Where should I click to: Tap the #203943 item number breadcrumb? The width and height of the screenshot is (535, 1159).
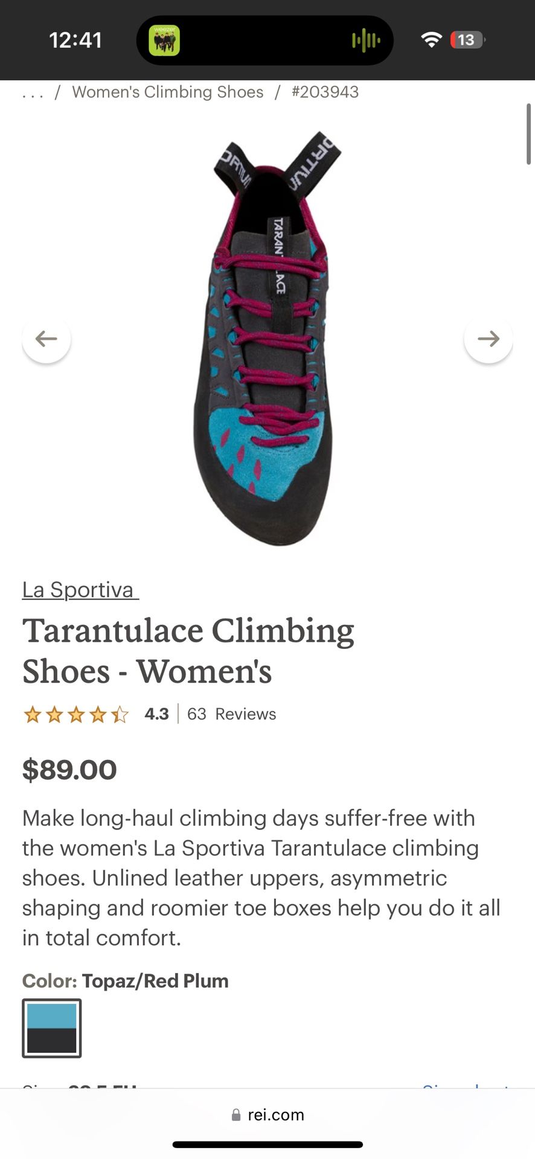(x=325, y=92)
